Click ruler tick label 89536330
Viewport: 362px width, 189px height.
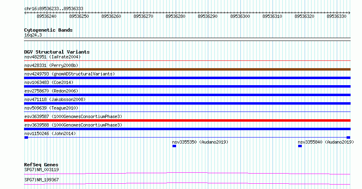(x=336, y=16)
